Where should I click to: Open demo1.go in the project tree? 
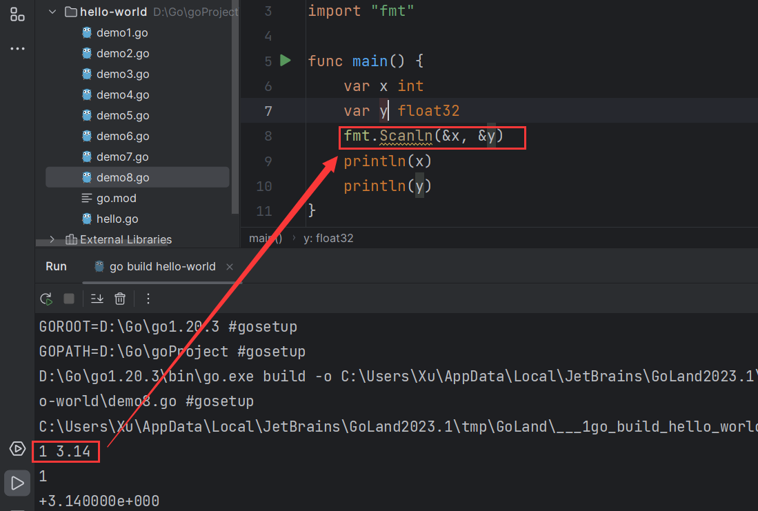[x=122, y=33]
